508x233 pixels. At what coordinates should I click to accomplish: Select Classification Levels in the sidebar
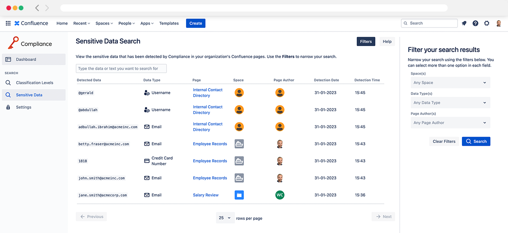[x=35, y=83]
